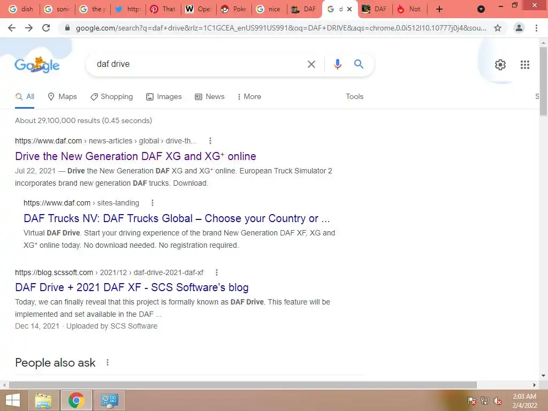The width and height of the screenshot is (548, 411).
Task: Click the horizontal scrollbar right arrow
Action: click(x=535, y=385)
